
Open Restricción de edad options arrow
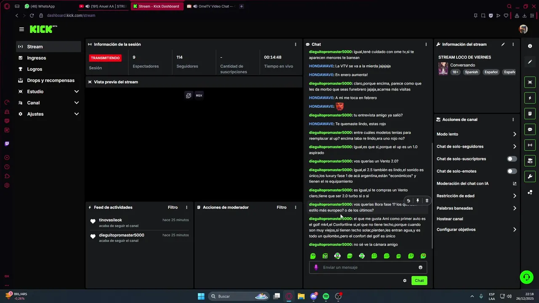tap(514, 196)
